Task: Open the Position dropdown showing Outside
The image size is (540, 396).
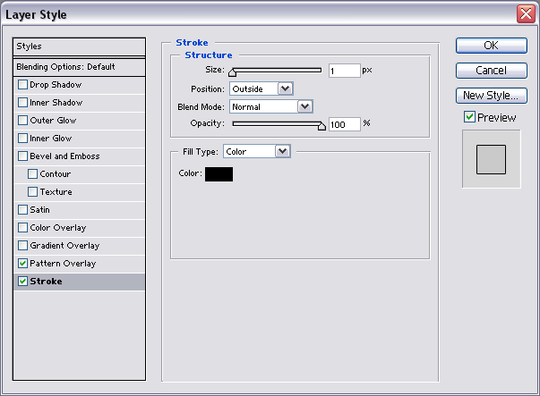Action: (x=261, y=88)
